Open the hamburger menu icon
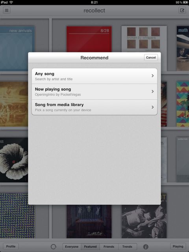The height and width of the screenshot is (252, 189). click(x=7, y=10)
